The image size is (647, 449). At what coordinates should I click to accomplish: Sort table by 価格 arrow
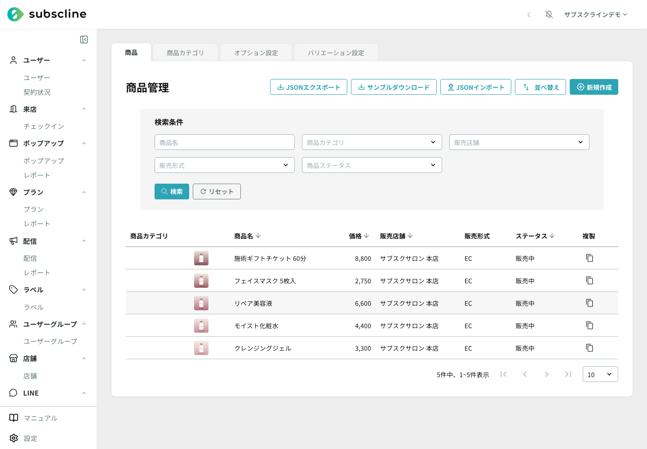367,236
